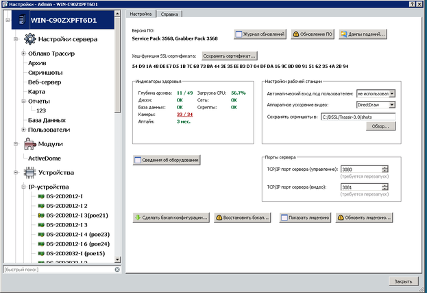Click Service Pack 3568 version text
427x293 pixels.
(175, 38)
